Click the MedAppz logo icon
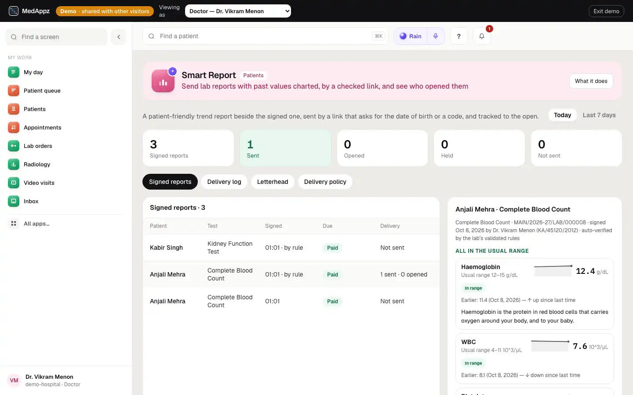This screenshot has width=633, height=395. 14,11
